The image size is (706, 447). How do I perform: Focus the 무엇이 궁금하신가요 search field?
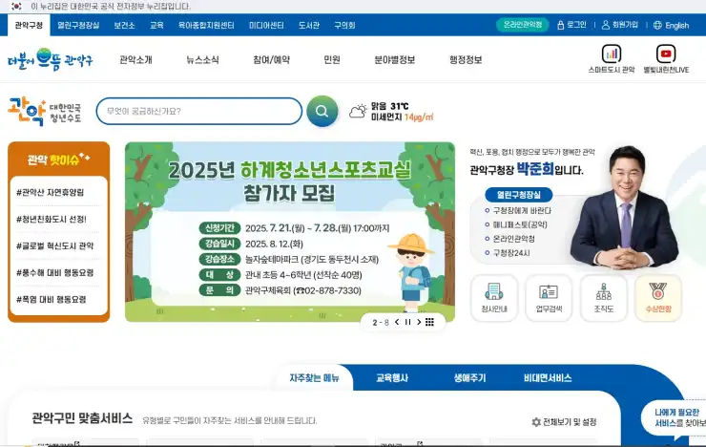pos(199,112)
